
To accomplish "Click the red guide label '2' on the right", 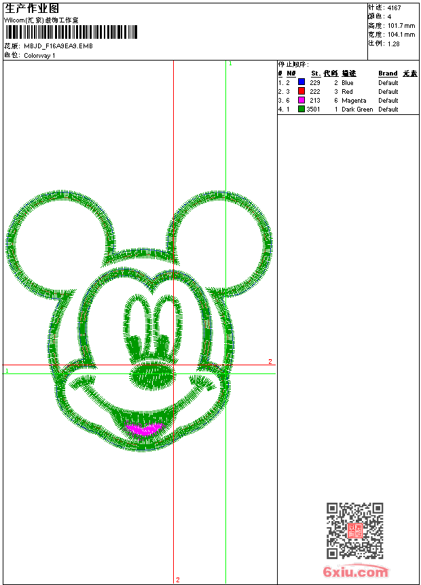I will [270, 361].
